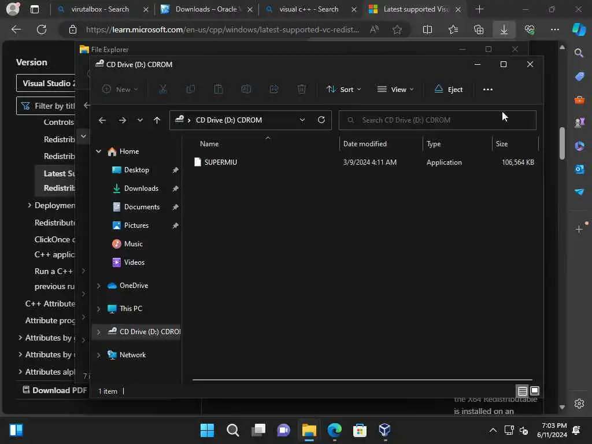Click the Delete trash icon in Explorer

click(301, 90)
